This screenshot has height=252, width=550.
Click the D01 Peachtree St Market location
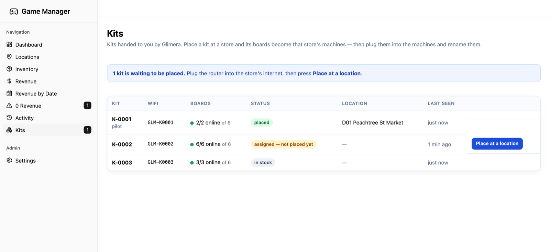tap(373, 123)
